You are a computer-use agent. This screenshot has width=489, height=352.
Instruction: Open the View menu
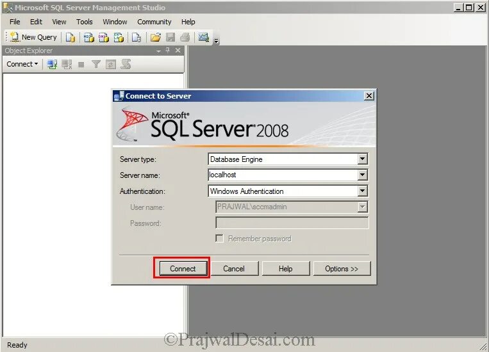59,22
